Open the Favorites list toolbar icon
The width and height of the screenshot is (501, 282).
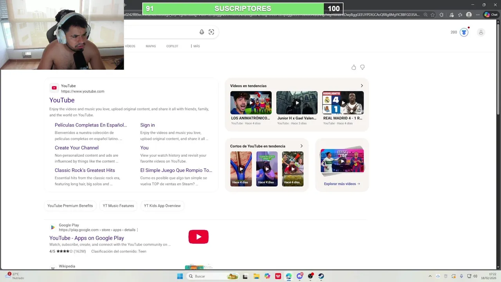point(460,15)
